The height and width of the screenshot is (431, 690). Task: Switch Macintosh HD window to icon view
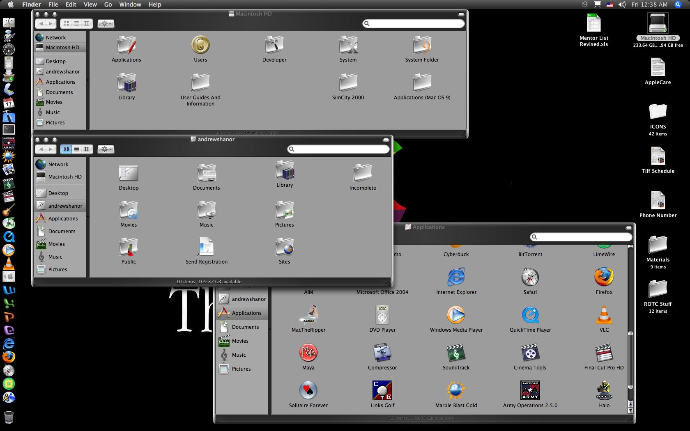click(67, 23)
